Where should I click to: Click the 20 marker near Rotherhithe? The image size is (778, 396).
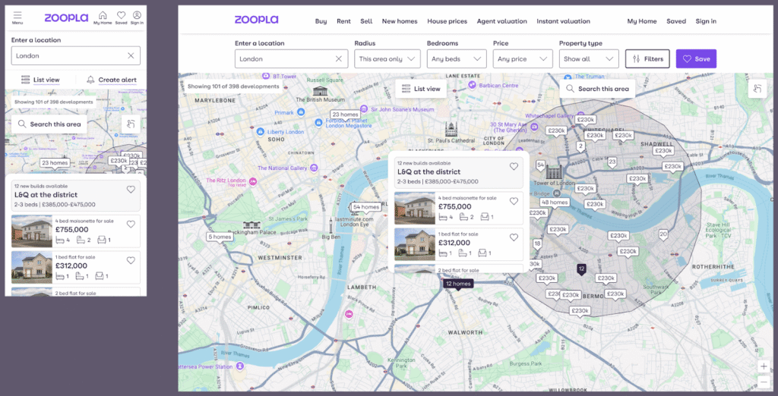point(663,234)
